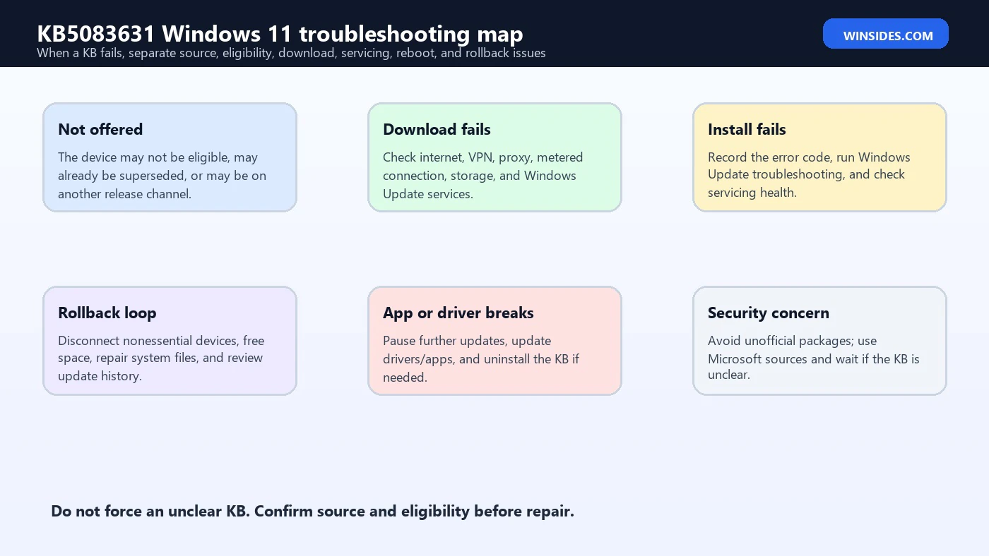Image resolution: width=989 pixels, height=556 pixels.
Task: Click the text 'Record the error code, run Windows'
Action: 809,157
